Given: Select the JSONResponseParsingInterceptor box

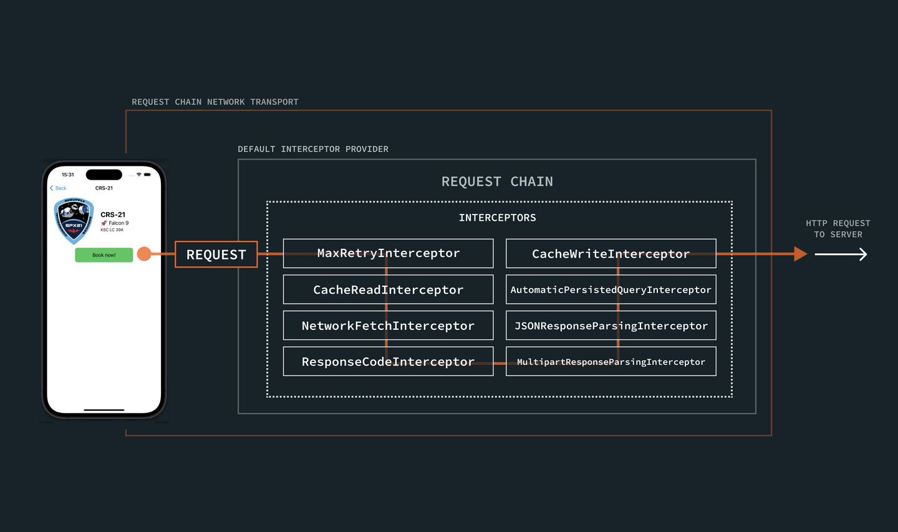Looking at the screenshot, I should pos(611,325).
